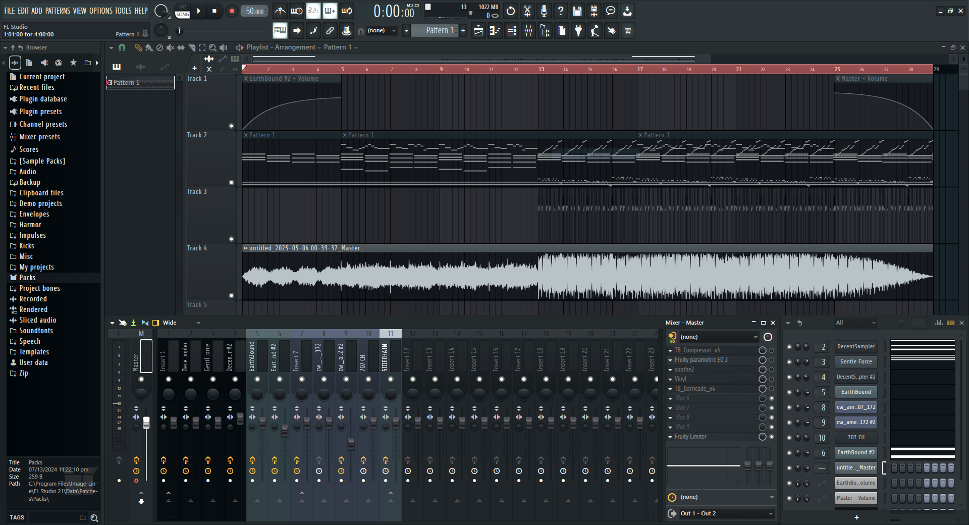Open the FILE menu

coord(9,11)
